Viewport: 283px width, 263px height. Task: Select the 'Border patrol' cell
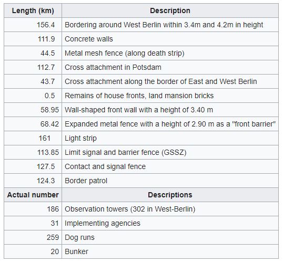(170, 181)
